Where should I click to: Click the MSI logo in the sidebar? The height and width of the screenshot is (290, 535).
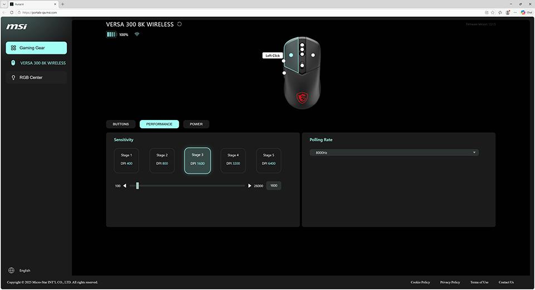pyautogui.click(x=16, y=27)
